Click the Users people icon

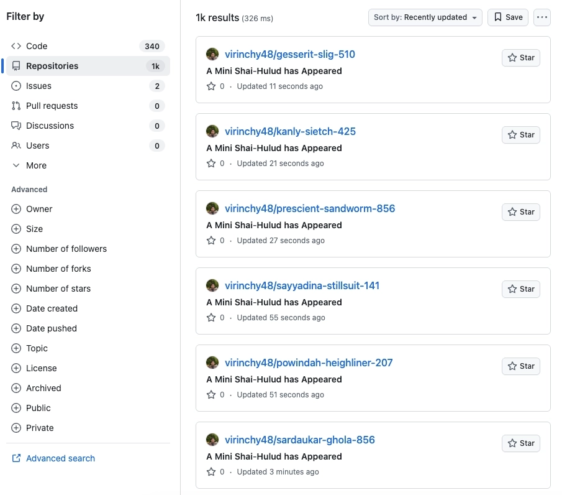pos(16,146)
